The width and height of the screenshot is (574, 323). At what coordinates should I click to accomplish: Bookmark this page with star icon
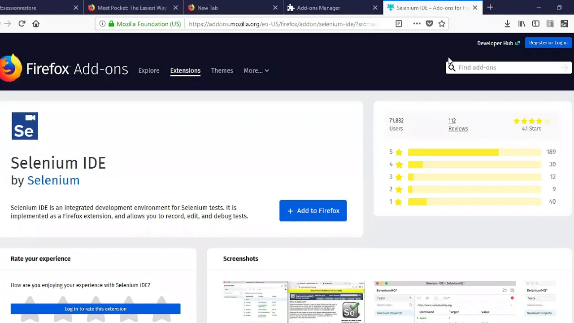pos(442,24)
